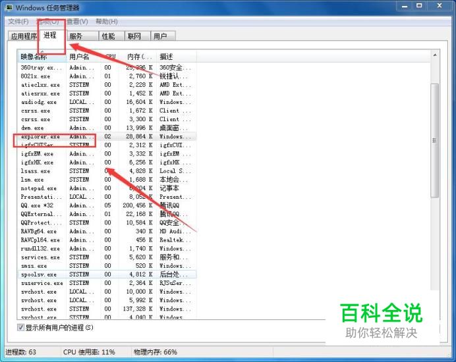Screen dimensions: 456x362
Task: Click the 200,456 K memory value
Action: [x=138, y=205]
